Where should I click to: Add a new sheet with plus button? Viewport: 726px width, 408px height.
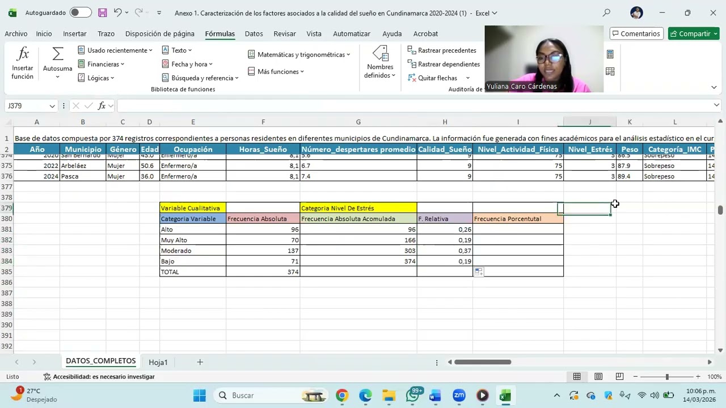200,362
